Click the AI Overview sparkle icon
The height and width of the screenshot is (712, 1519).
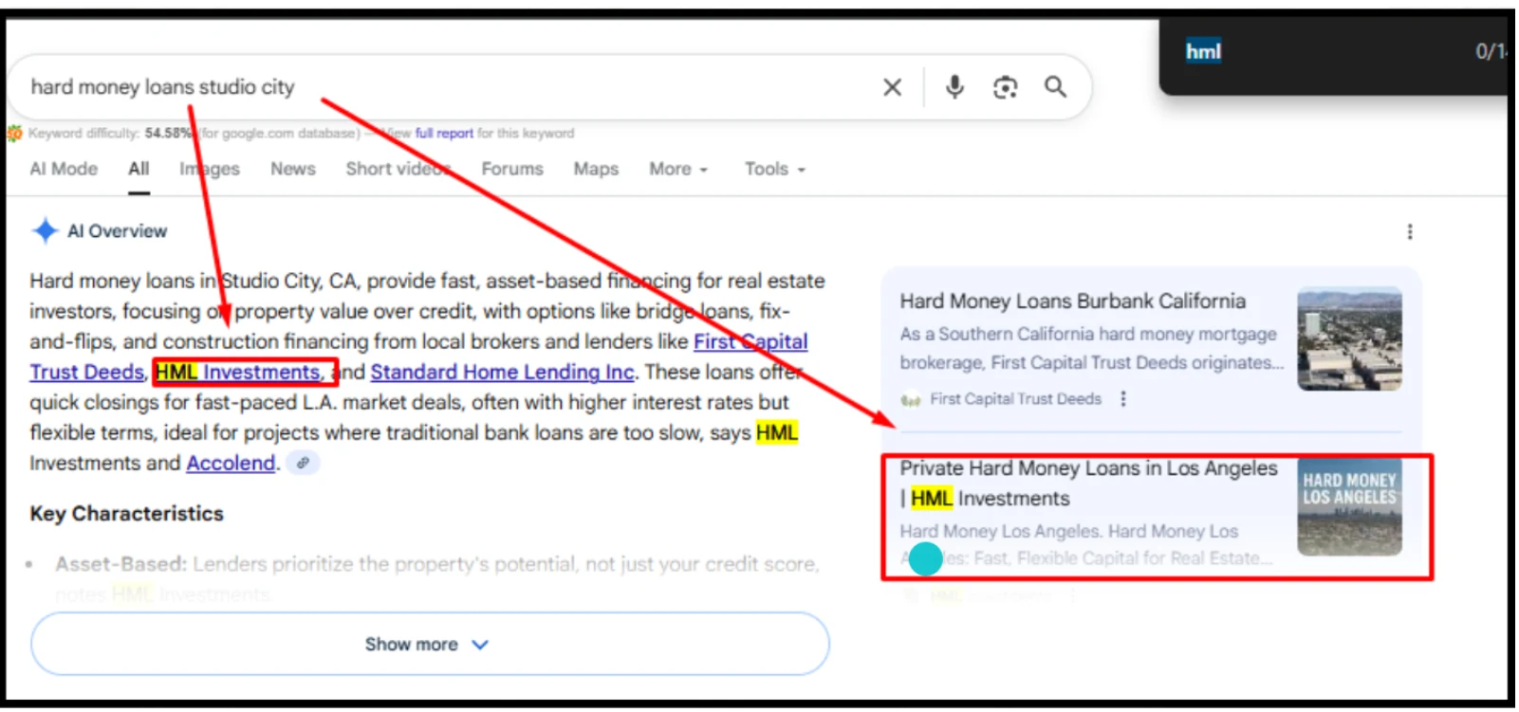pos(45,230)
